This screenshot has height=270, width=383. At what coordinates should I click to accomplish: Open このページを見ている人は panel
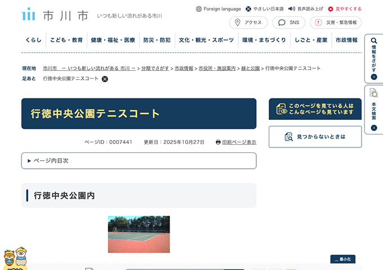[x=315, y=109]
